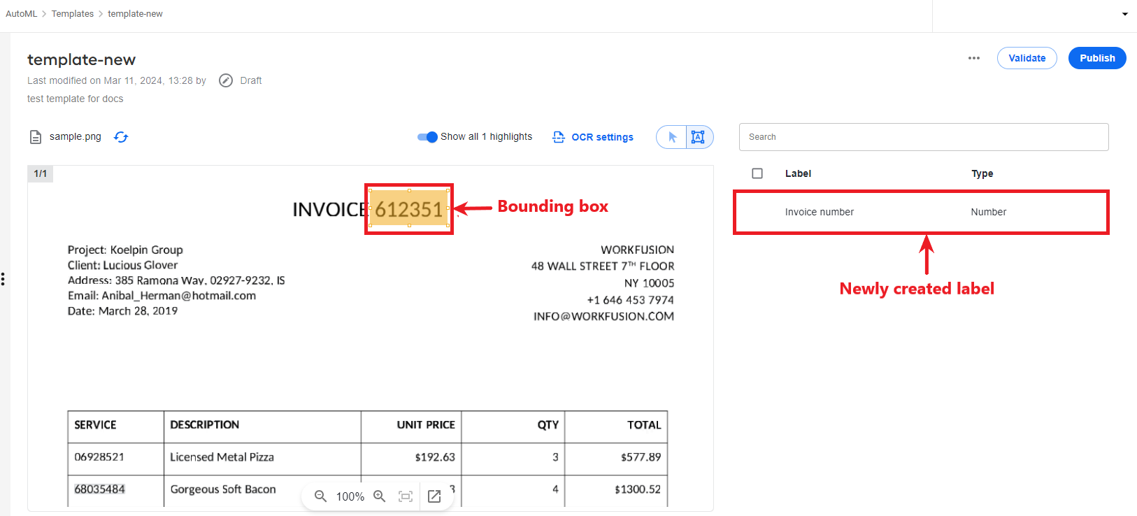Click the sample.png file name

tap(76, 137)
